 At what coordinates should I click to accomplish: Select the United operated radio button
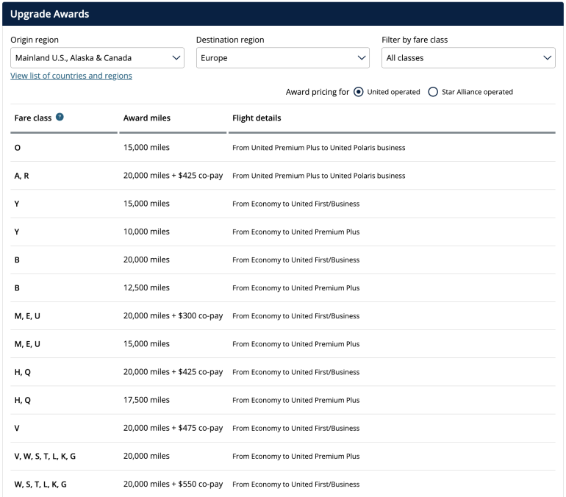click(359, 92)
